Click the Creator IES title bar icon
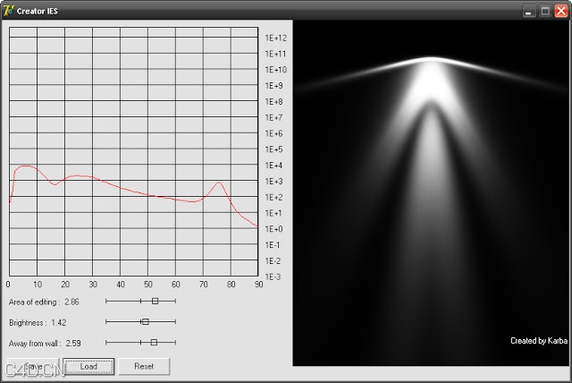 pos(8,10)
